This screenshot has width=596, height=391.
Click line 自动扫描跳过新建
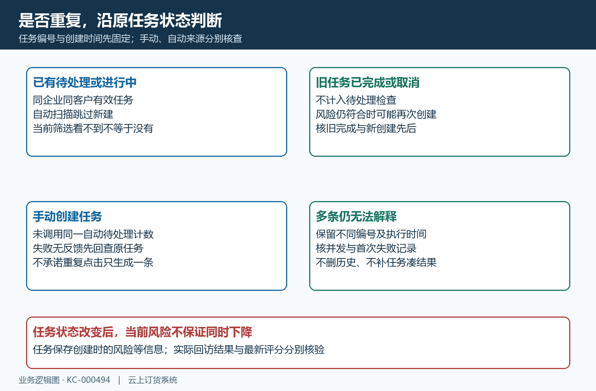[73, 114]
